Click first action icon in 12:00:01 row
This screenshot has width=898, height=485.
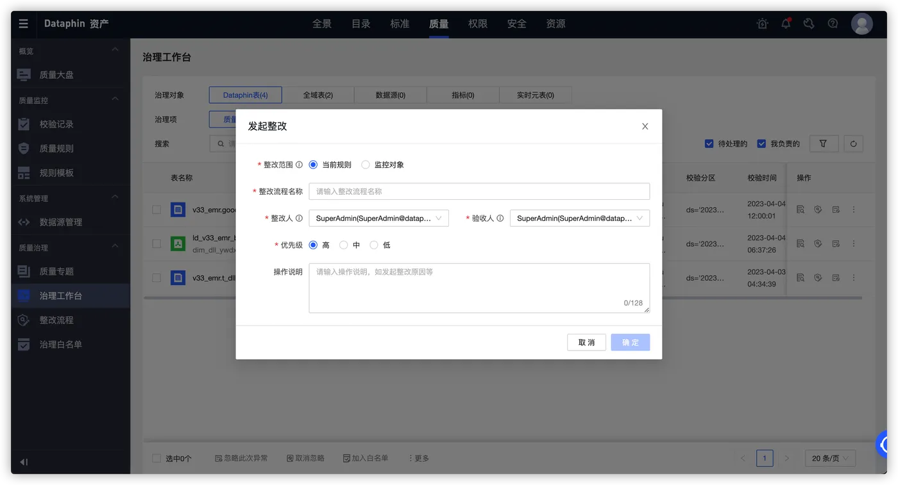tap(800, 210)
